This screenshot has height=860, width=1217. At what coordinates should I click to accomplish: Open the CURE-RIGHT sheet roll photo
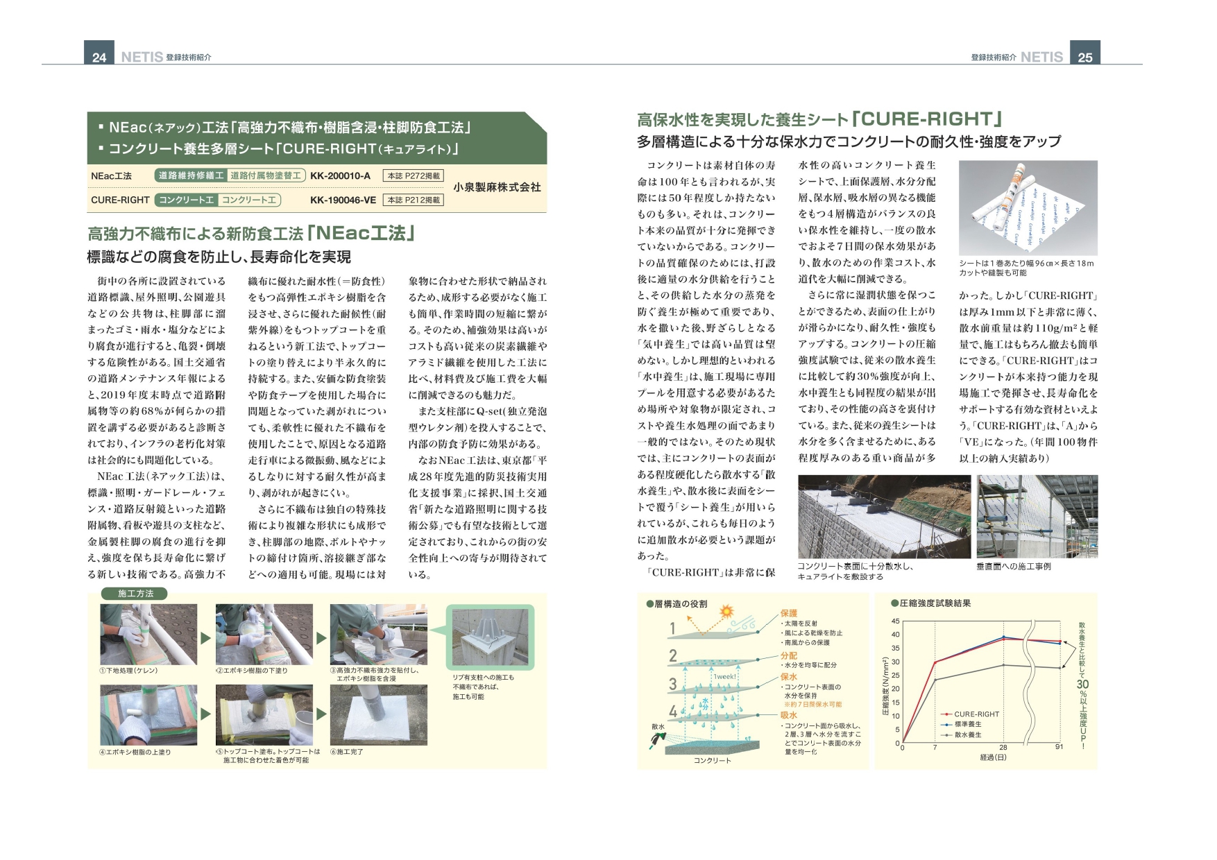click(1028, 208)
